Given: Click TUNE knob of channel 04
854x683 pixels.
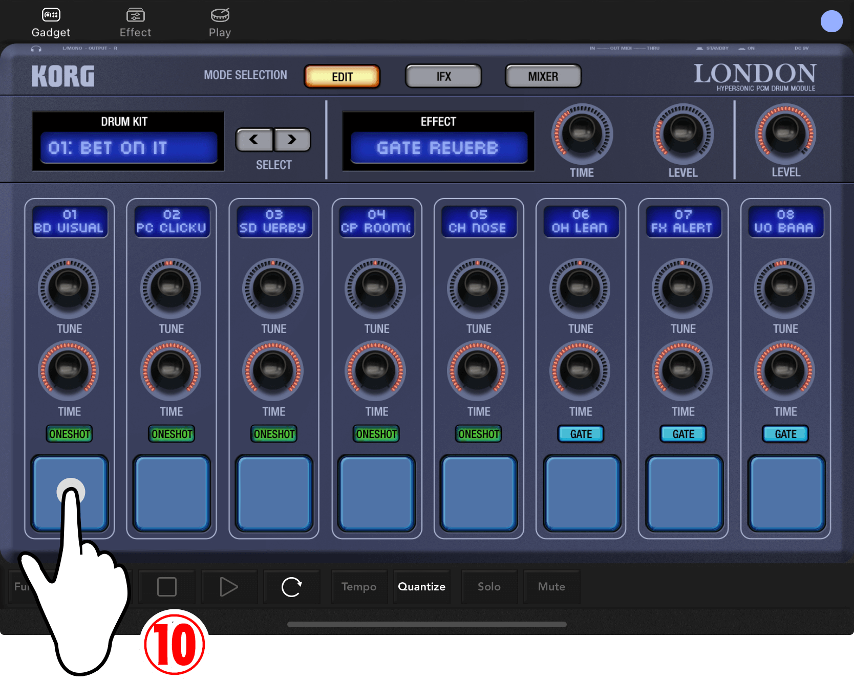Looking at the screenshot, I should [x=376, y=288].
